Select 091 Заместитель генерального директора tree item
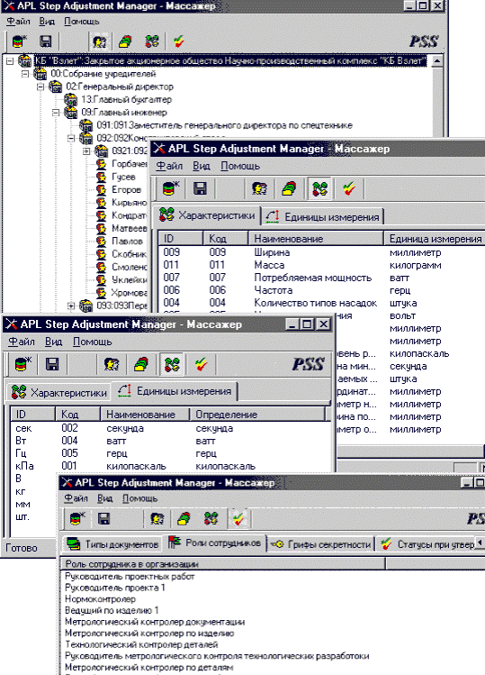The width and height of the screenshot is (485, 675). point(224,125)
